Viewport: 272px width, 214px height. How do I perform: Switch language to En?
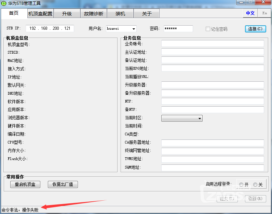click(x=264, y=13)
